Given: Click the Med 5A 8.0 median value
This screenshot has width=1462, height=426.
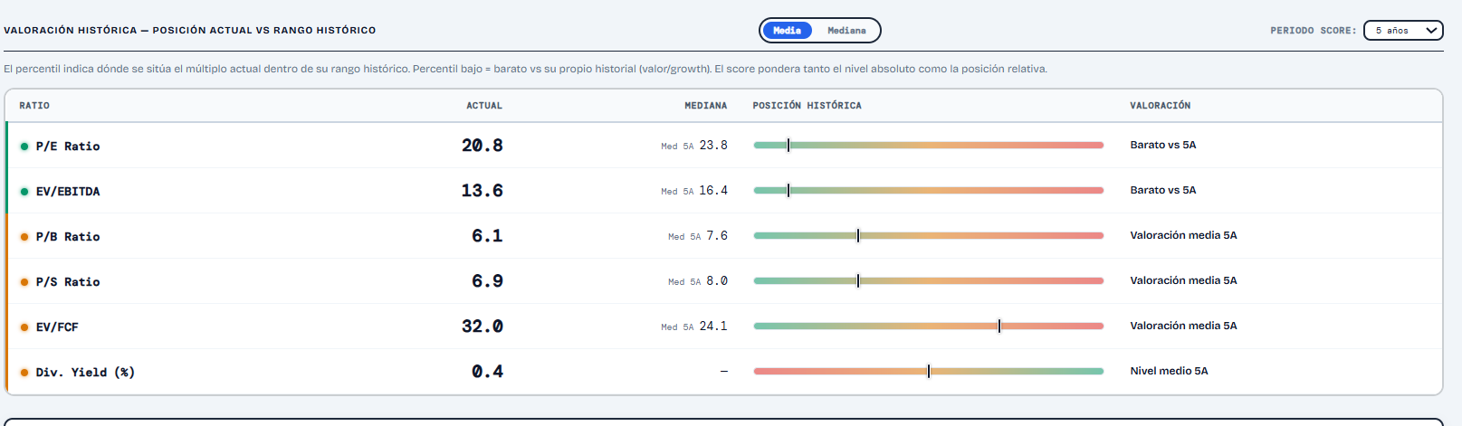Looking at the screenshot, I should pos(698,281).
